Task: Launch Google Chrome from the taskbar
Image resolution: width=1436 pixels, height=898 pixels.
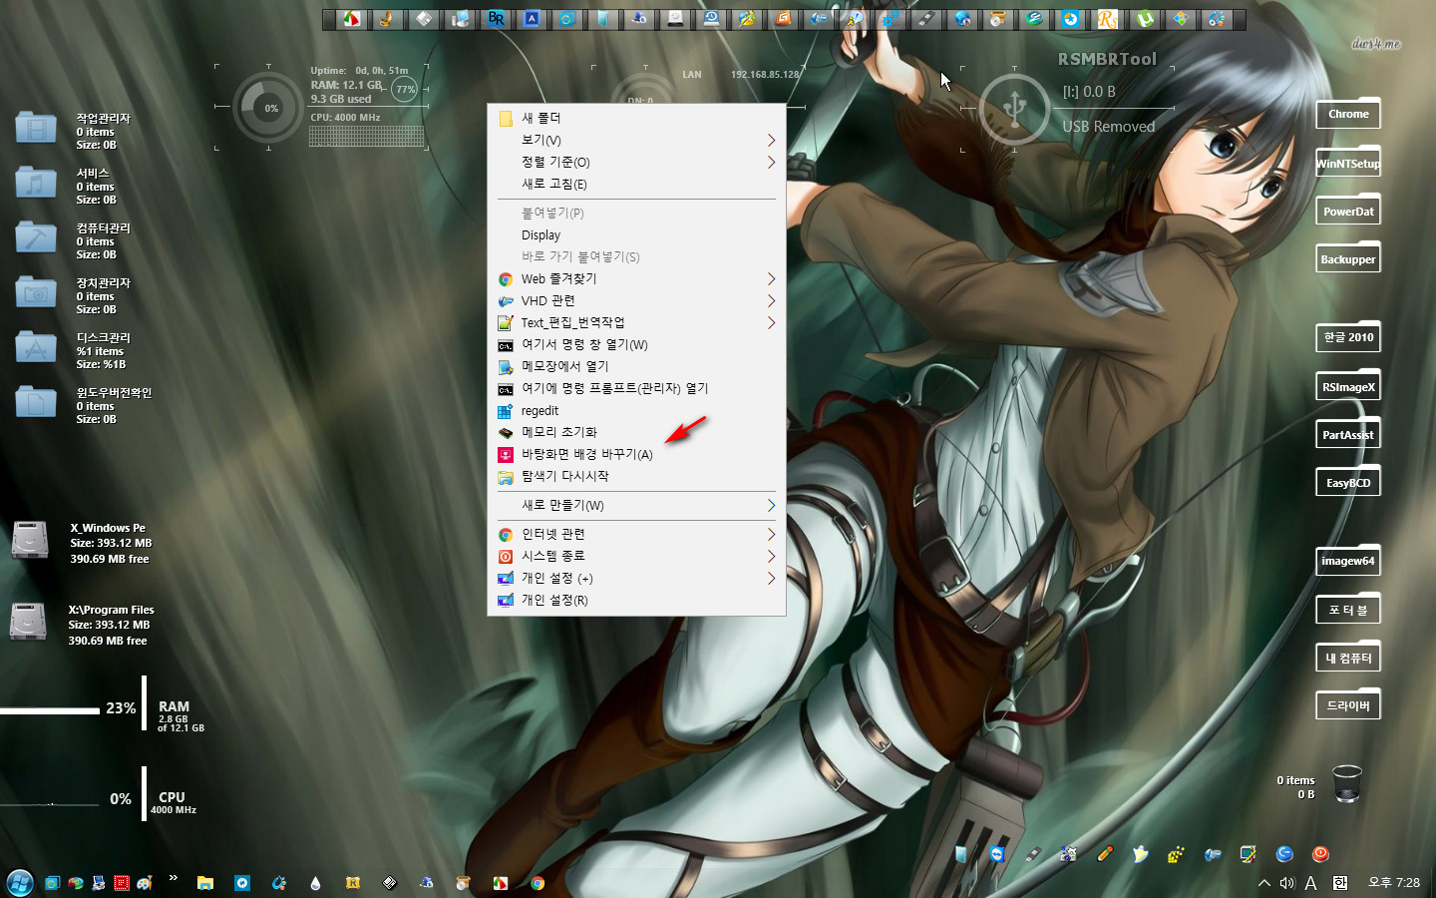Action: tap(538, 882)
